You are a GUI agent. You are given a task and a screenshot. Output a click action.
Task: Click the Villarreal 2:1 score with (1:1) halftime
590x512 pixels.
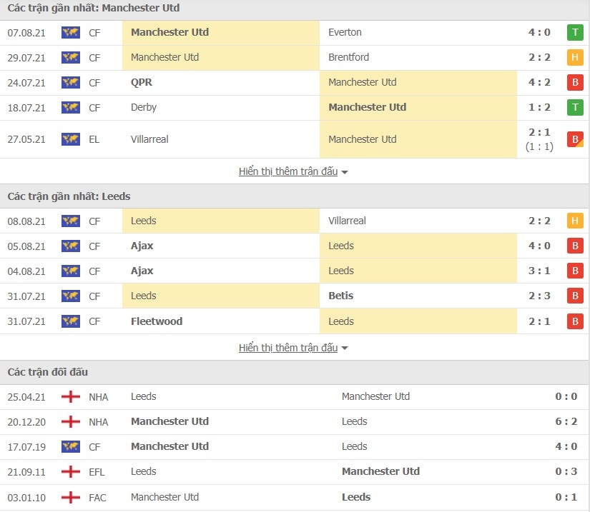pyautogui.click(x=539, y=139)
